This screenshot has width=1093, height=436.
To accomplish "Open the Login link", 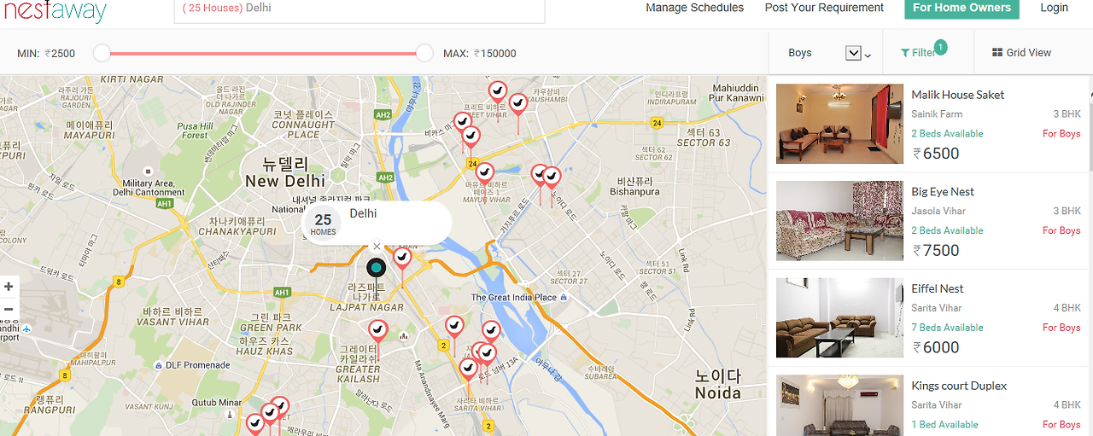I will pos(1054,8).
